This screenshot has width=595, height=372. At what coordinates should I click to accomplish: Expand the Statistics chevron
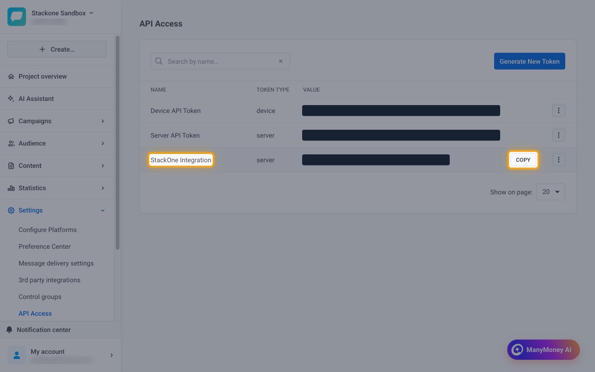103,188
